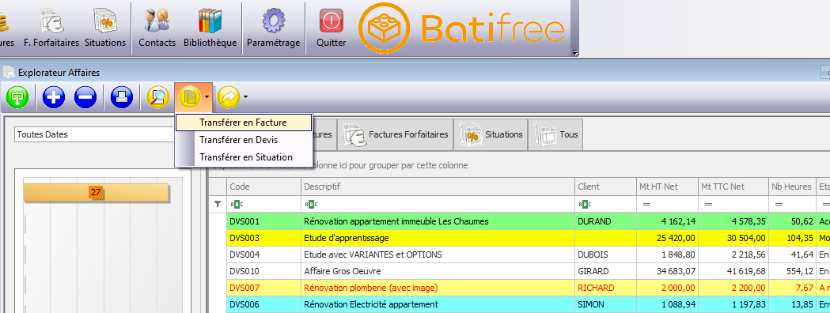Image resolution: width=830 pixels, height=313 pixels.
Task: Click client cell GIRARD
Action: [x=604, y=271]
